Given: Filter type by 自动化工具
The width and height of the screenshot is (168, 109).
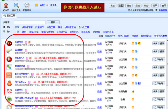Looking at the screenshot, I should [x=84, y=27].
